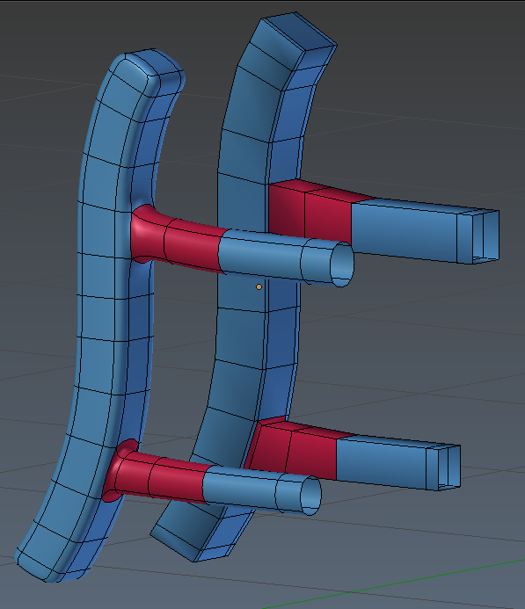Select the open end of upper cylinder tube
The image size is (525, 609).
click(342, 265)
